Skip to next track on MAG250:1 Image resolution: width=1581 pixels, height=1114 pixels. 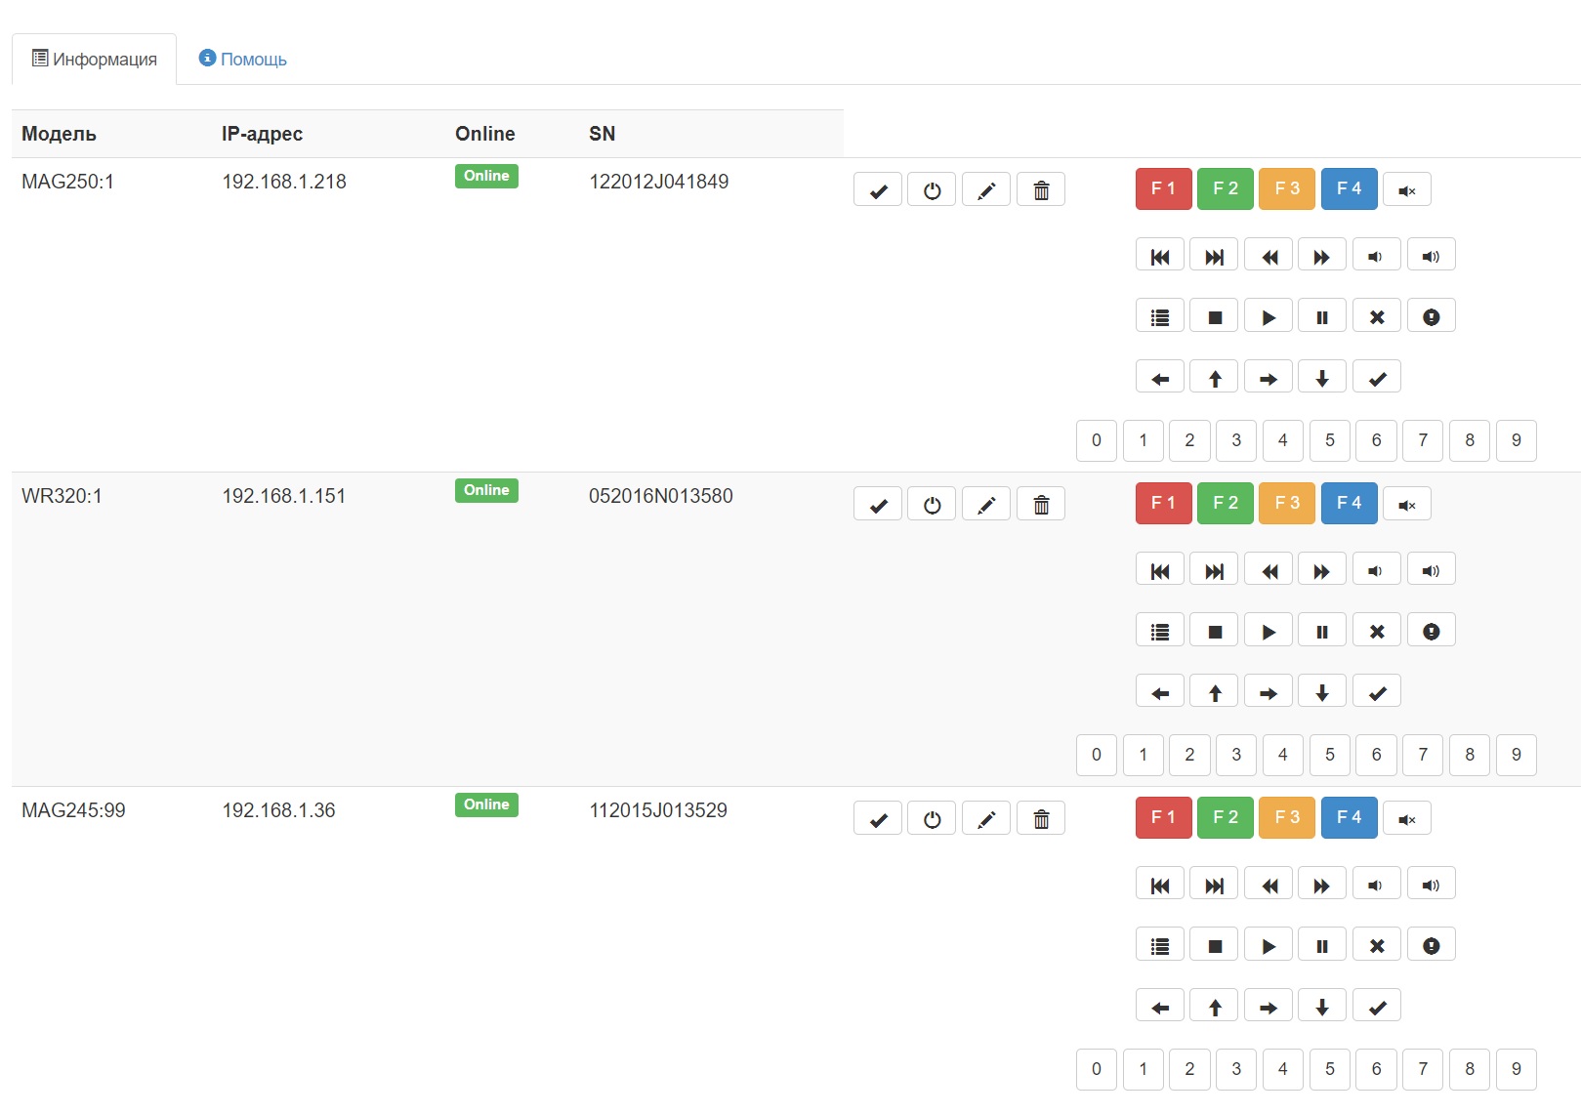click(x=1214, y=257)
